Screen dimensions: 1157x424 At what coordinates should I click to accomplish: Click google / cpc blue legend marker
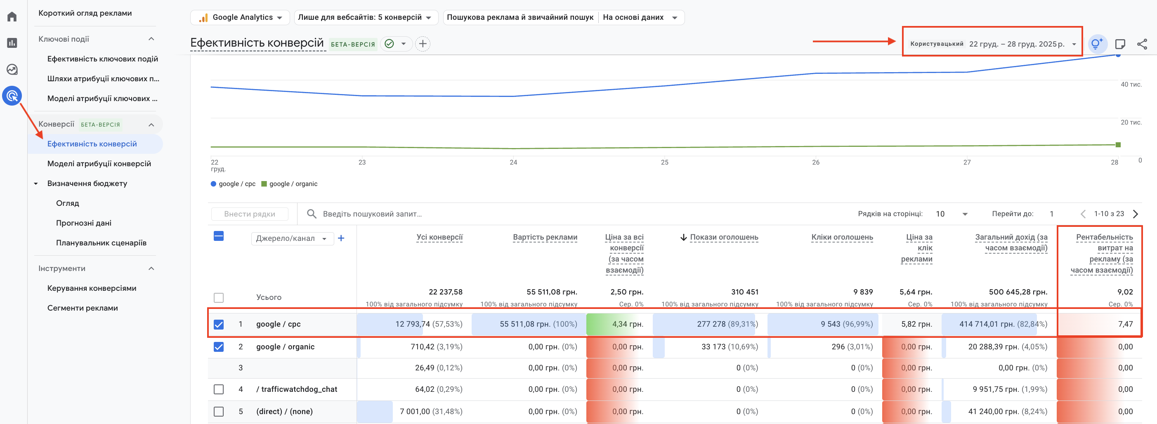pos(213,184)
